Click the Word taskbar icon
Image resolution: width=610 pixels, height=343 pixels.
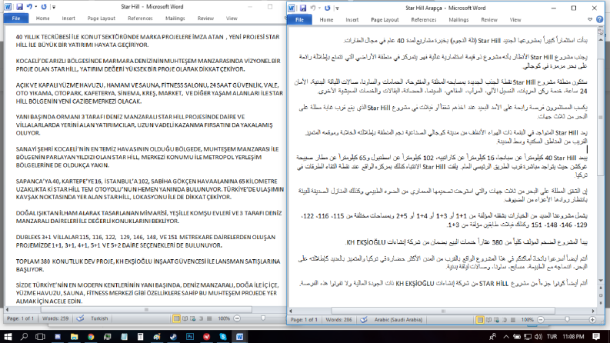coord(240,337)
